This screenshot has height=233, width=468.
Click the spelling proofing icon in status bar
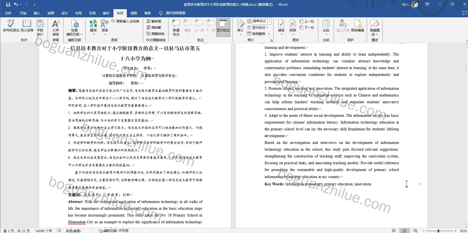tap(59, 231)
